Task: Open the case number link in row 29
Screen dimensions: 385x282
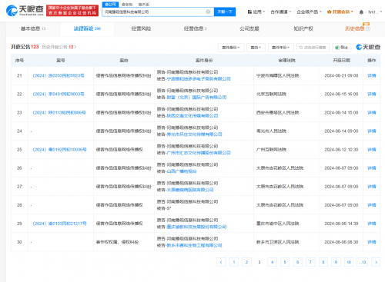Action: point(60,224)
